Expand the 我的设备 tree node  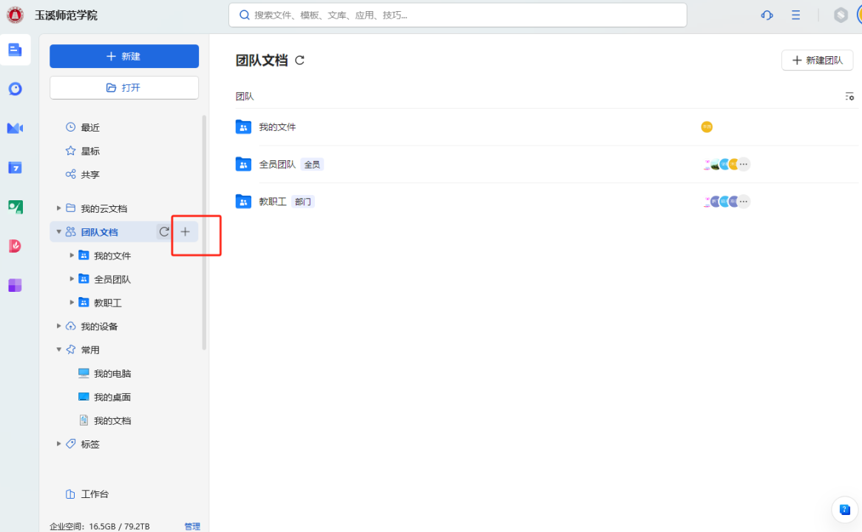(59, 327)
